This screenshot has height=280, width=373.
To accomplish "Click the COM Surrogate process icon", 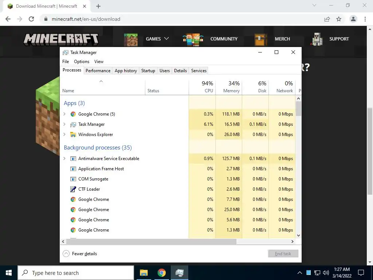I will (73, 179).
